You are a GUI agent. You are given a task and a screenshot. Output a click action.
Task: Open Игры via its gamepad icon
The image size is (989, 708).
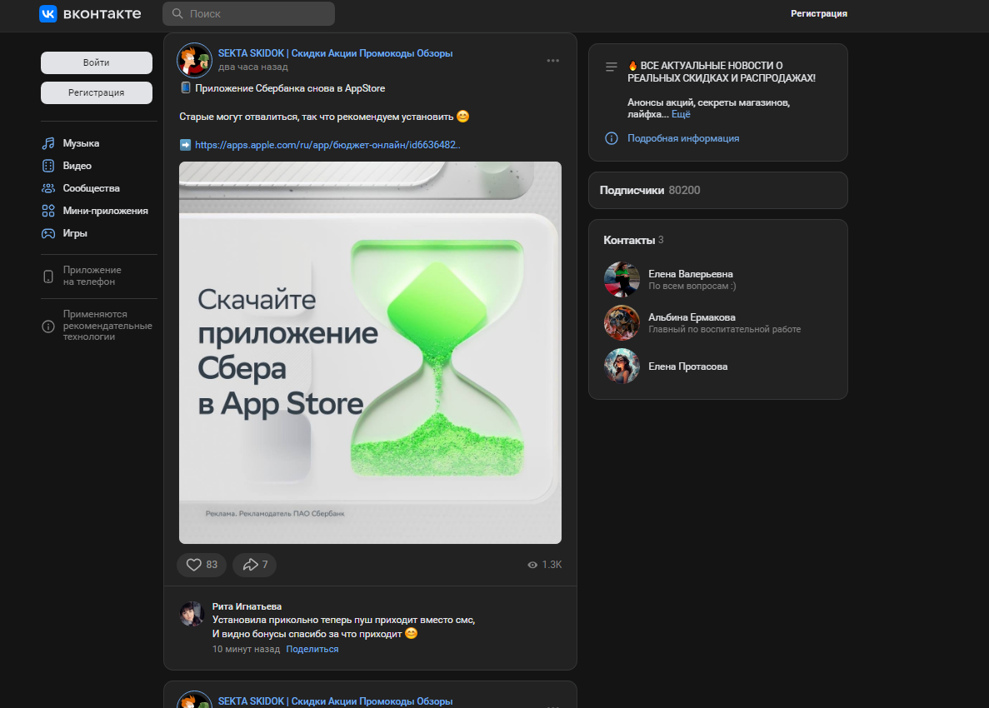pos(48,233)
